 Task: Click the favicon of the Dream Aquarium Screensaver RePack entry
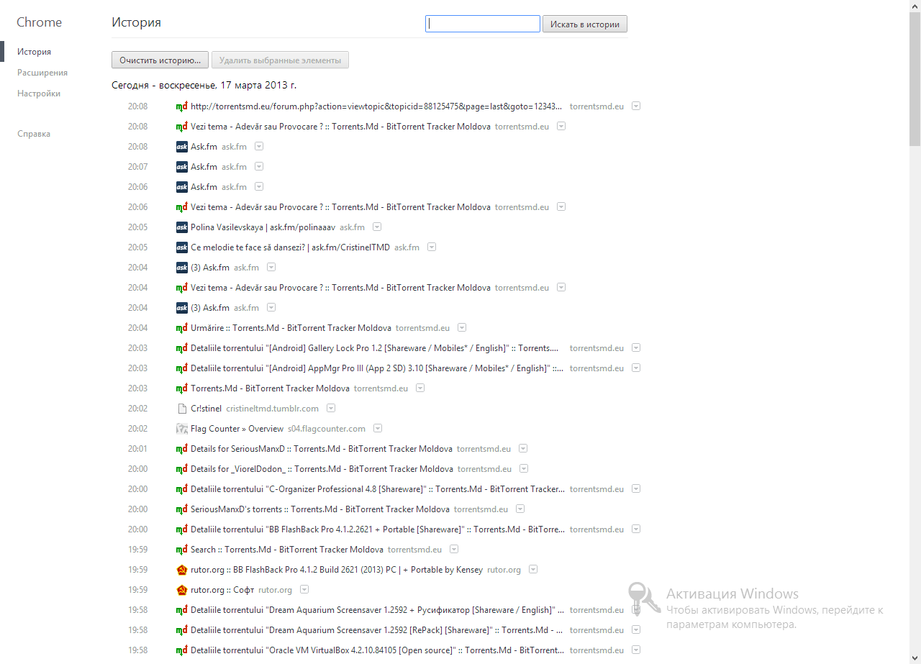[x=182, y=630]
